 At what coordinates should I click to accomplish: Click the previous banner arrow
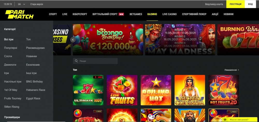pos(73,40)
